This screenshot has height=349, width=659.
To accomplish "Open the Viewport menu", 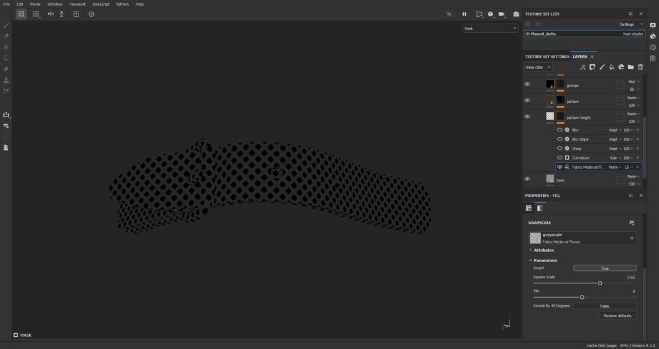I will [77, 4].
